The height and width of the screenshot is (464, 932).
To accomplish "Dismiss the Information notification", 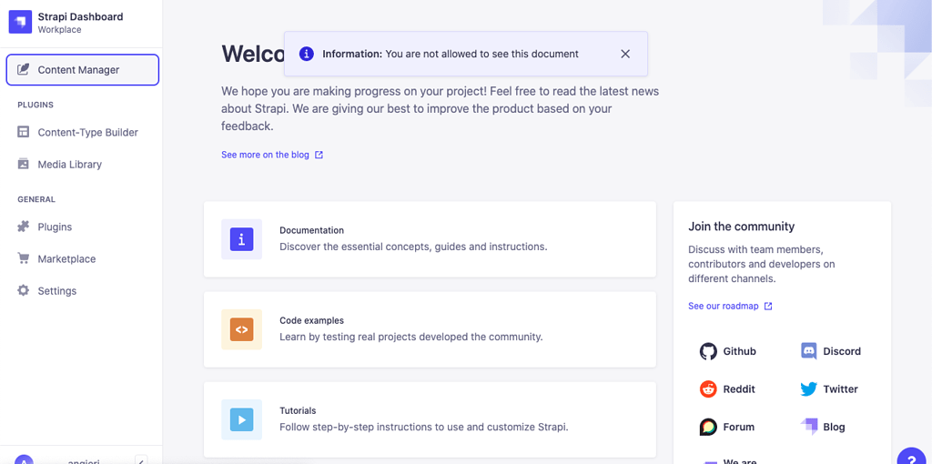I will [625, 54].
